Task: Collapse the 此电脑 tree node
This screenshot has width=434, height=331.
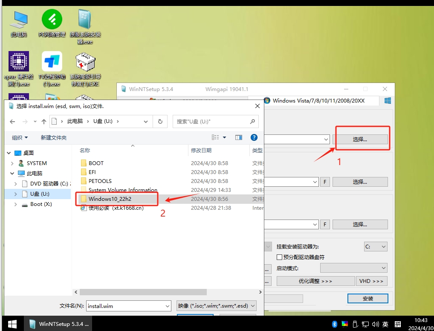Action: (x=12, y=173)
